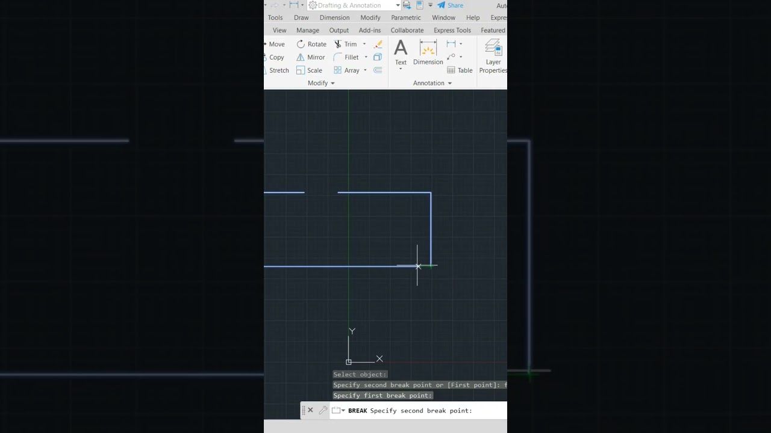This screenshot has width=771, height=433.
Task: Move command line using its grip handle
Action: tap(303, 410)
